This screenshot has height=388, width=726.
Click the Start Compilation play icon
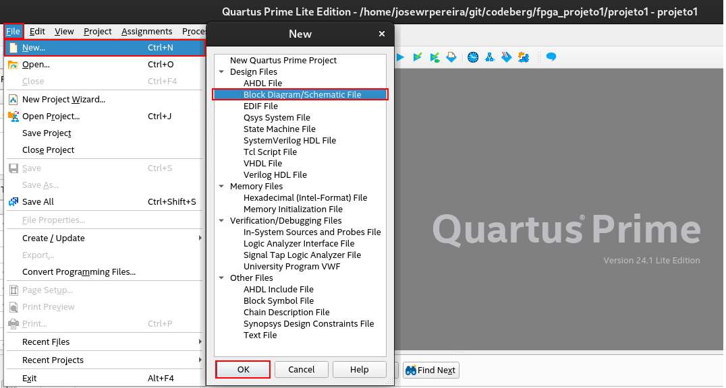click(x=400, y=57)
